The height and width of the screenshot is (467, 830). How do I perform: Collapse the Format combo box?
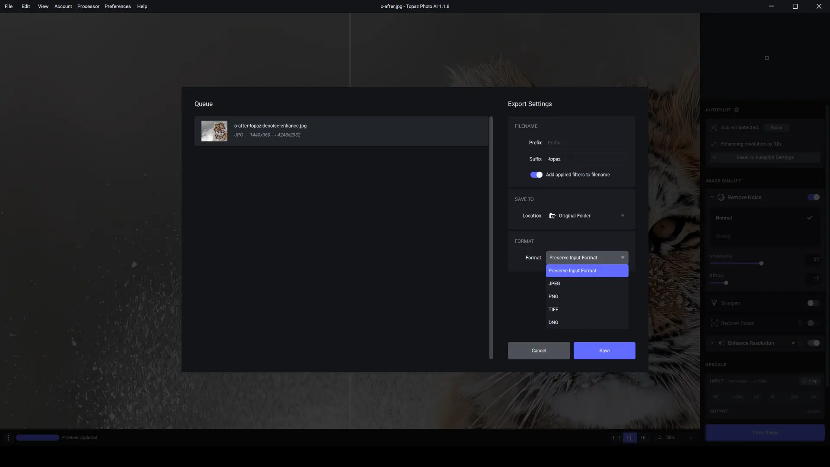(x=587, y=258)
